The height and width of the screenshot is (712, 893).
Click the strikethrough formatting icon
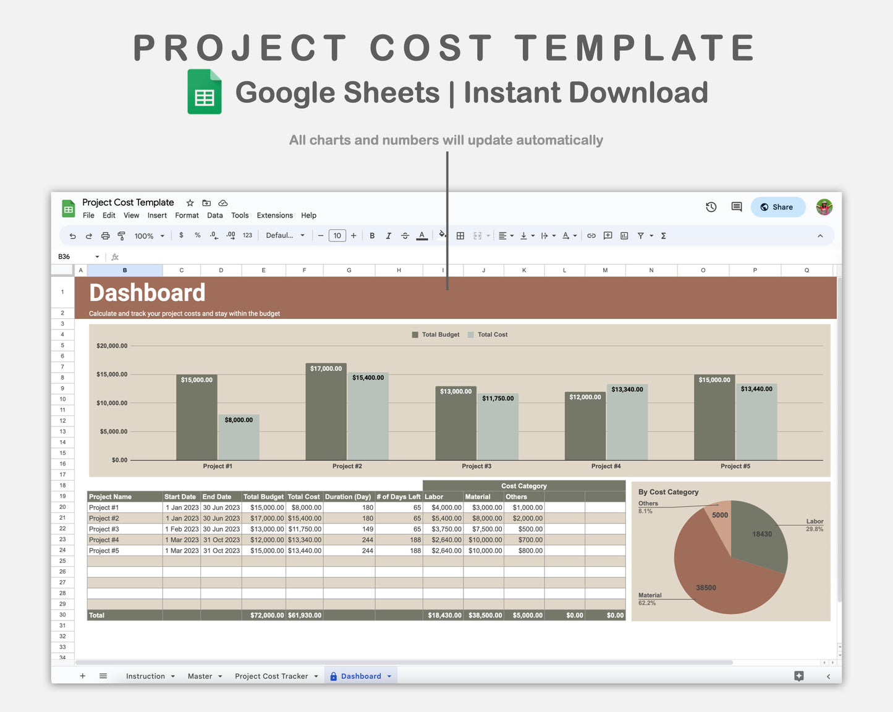405,235
